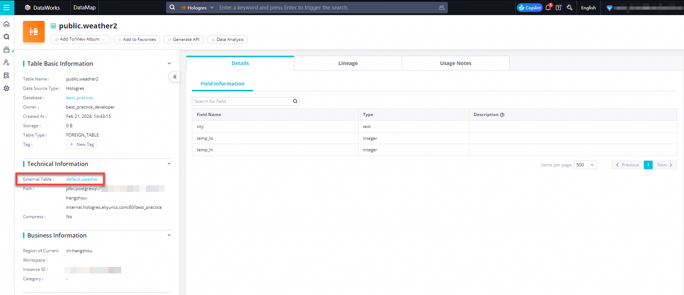
Task: Click the 'ab' match icon in the search bar
Action: [441, 7]
